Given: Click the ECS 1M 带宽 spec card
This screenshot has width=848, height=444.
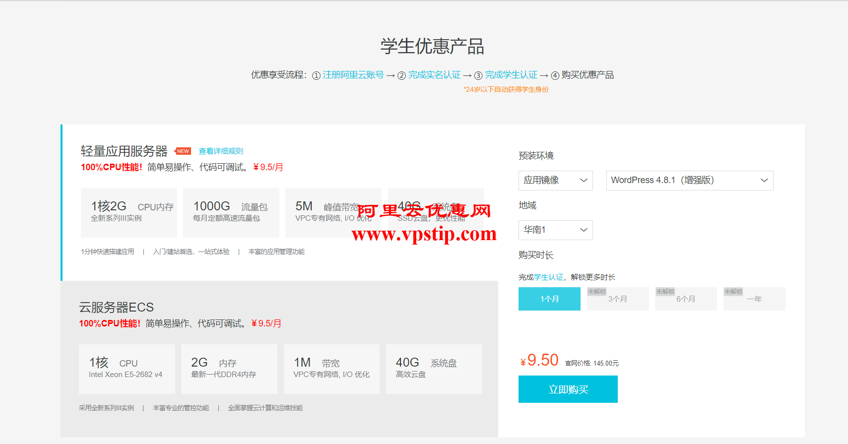Looking at the screenshot, I should coord(331,369).
